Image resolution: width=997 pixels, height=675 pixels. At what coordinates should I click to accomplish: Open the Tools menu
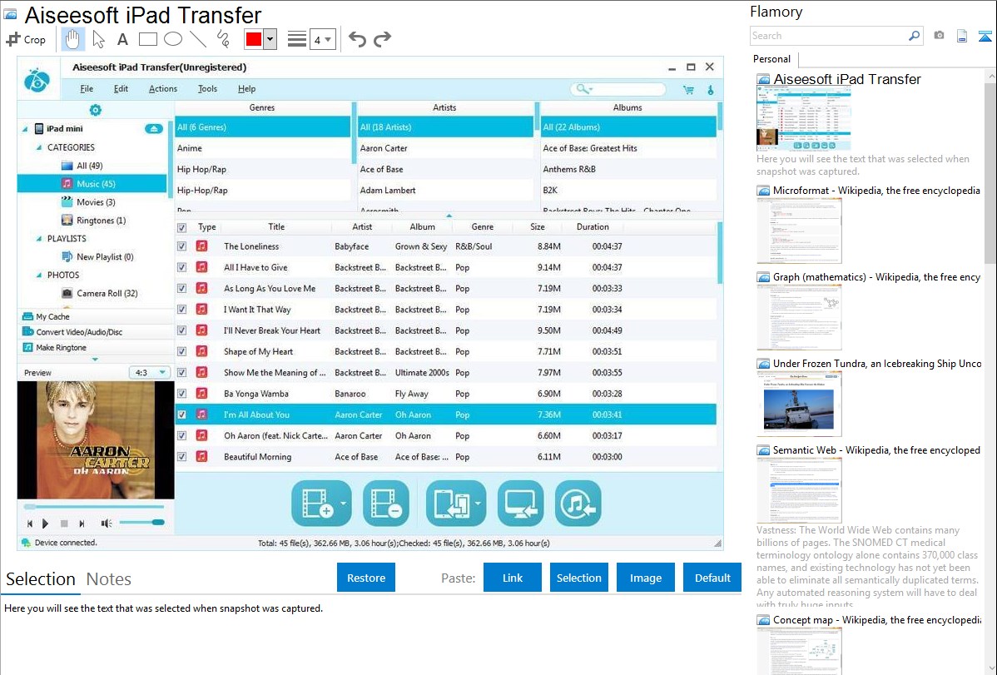208,89
